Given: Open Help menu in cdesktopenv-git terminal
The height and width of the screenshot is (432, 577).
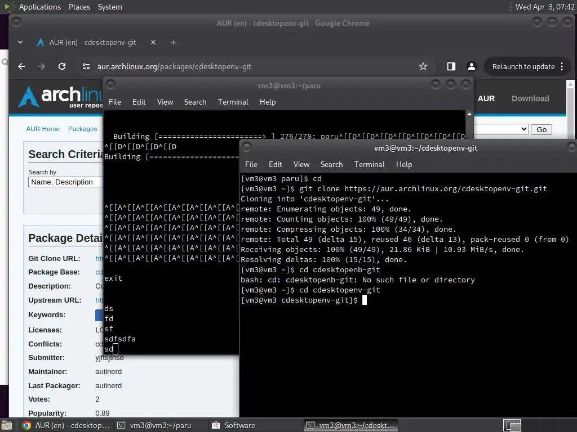Looking at the screenshot, I should click(404, 165).
